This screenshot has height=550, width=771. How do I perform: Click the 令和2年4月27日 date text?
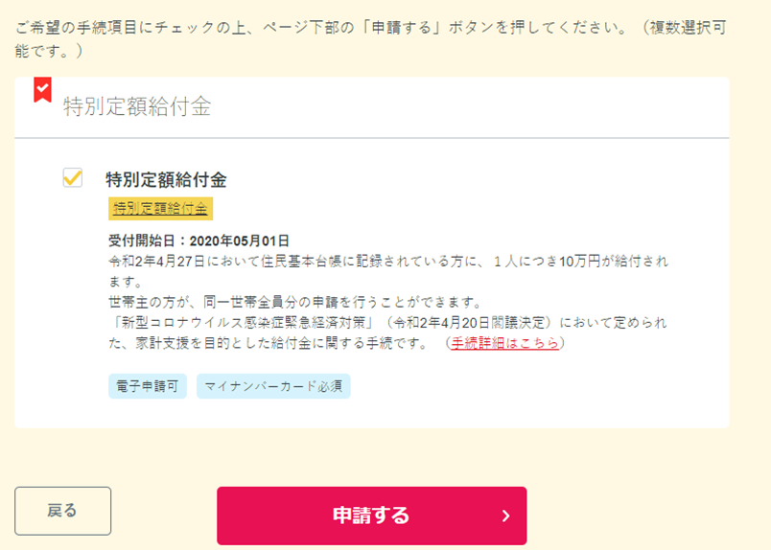pyautogui.click(x=157, y=261)
